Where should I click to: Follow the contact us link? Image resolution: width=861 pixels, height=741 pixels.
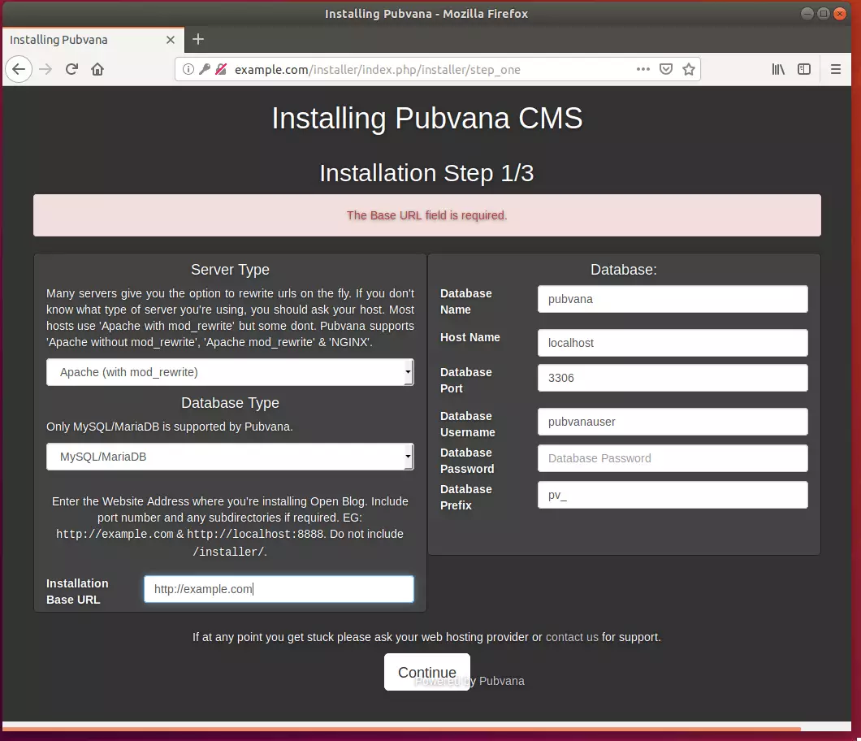point(572,637)
